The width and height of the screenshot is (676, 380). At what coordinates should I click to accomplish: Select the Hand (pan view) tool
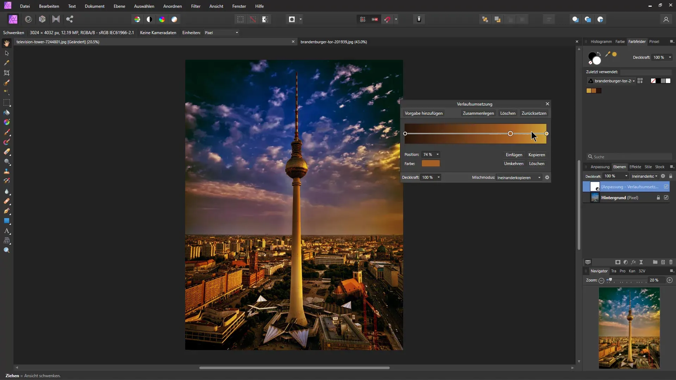tap(7, 43)
